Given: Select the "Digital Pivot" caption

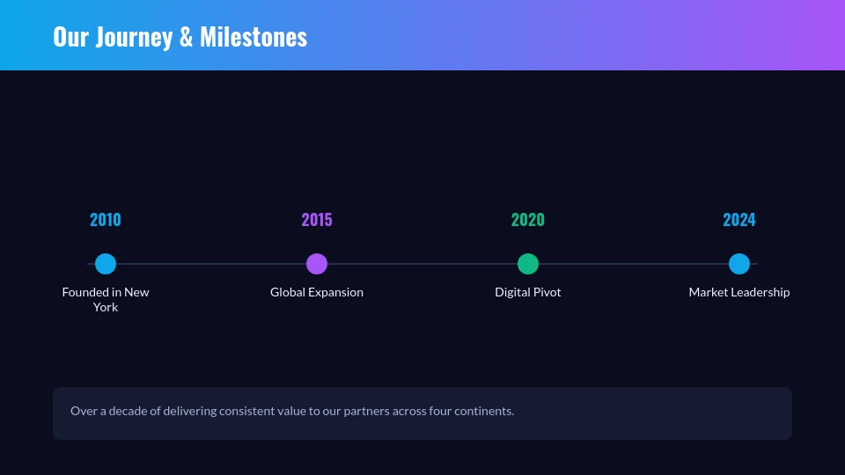Looking at the screenshot, I should click(528, 292).
